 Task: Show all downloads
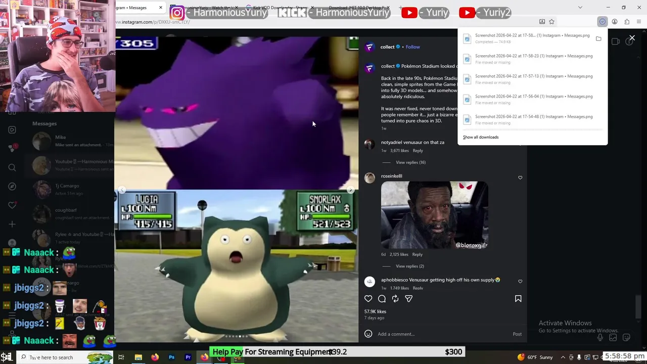tap(481, 137)
